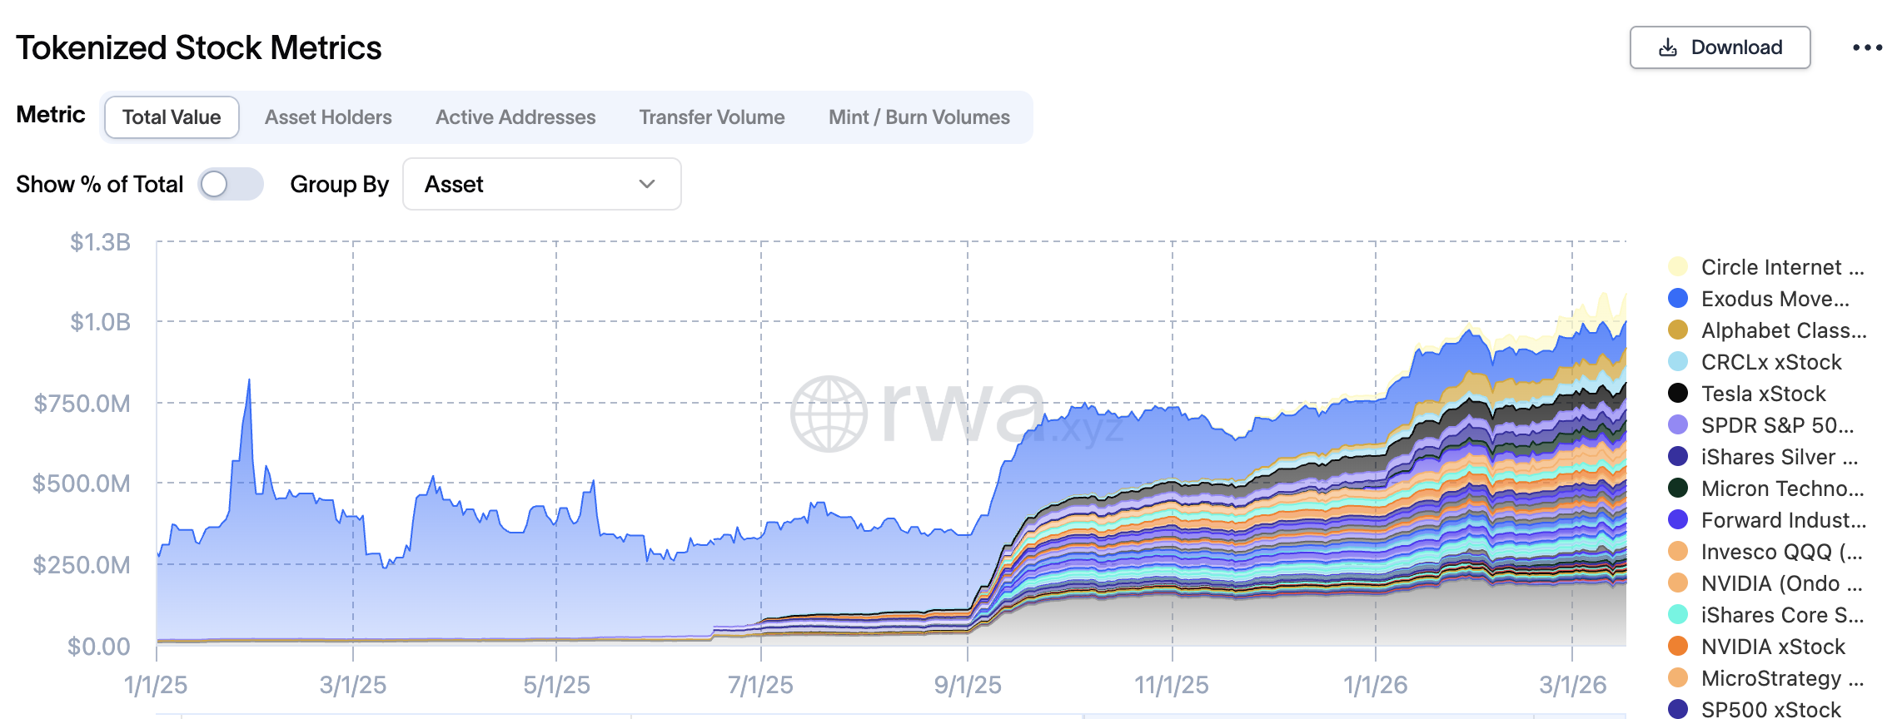The width and height of the screenshot is (1897, 719).
Task: Expand Group By using the chevron arrow
Action: (x=647, y=184)
